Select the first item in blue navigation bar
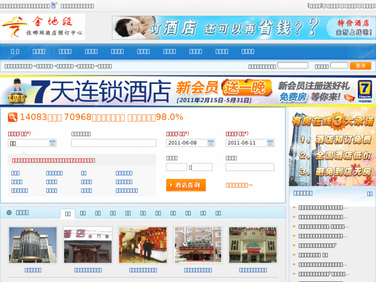The image size is (376, 282). point(15,51)
